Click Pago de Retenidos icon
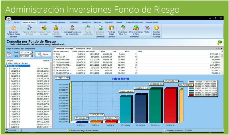This screenshot has width=229, height=135. (x=56, y=28)
